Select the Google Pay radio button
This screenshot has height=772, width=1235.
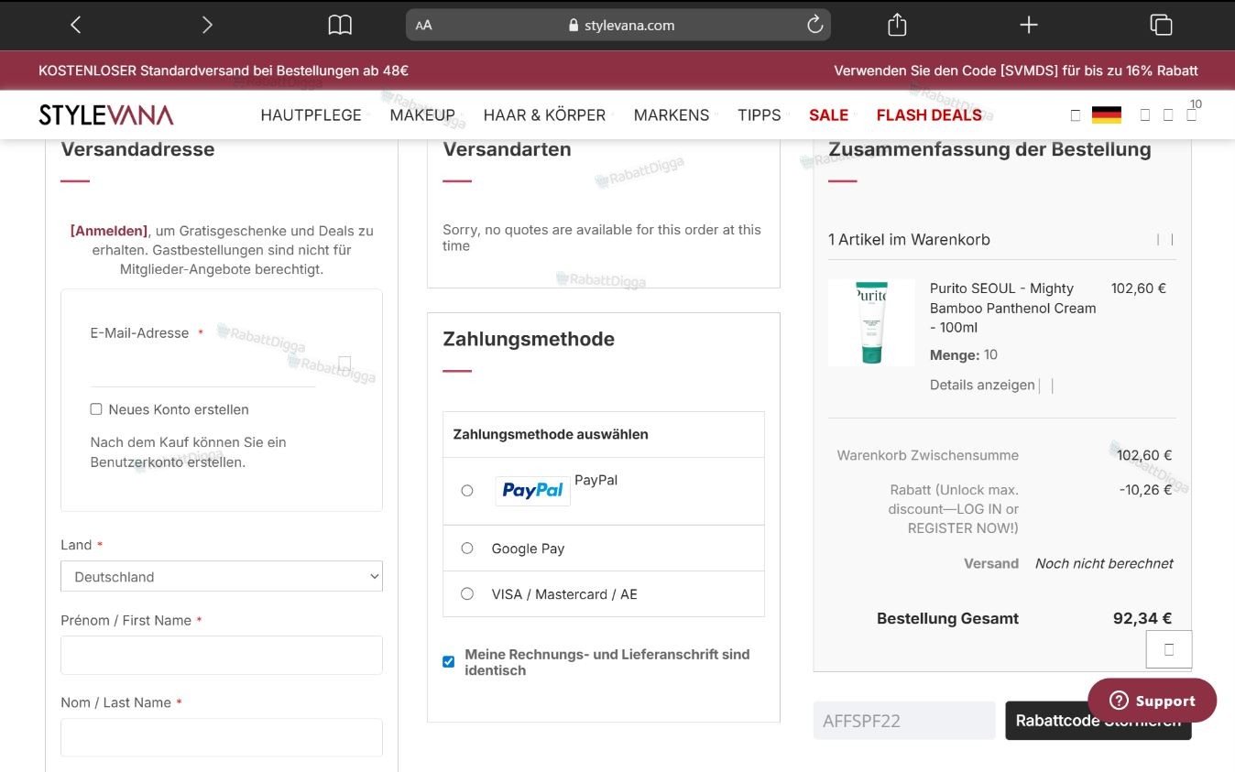[467, 549]
